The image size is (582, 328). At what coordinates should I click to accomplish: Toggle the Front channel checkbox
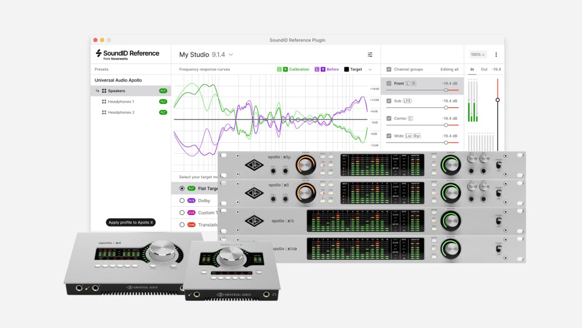389,83
